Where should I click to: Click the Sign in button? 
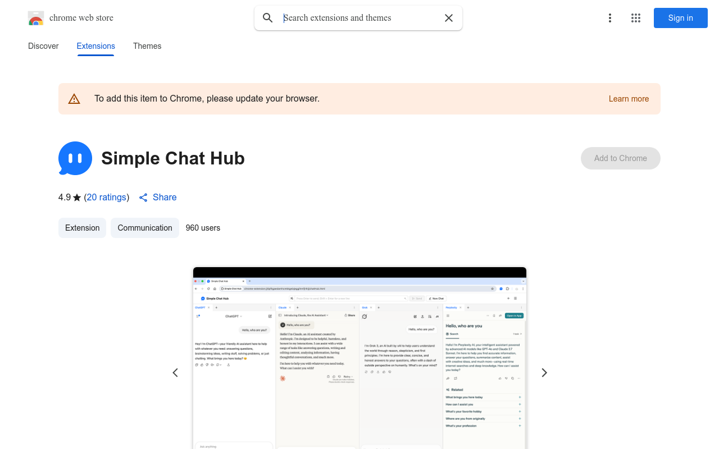pos(681,18)
